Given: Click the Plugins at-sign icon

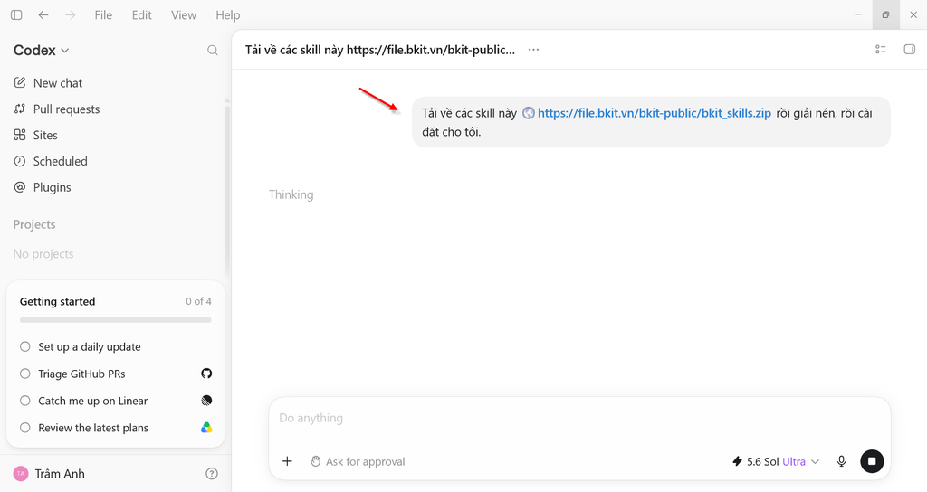Looking at the screenshot, I should (x=20, y=186).
